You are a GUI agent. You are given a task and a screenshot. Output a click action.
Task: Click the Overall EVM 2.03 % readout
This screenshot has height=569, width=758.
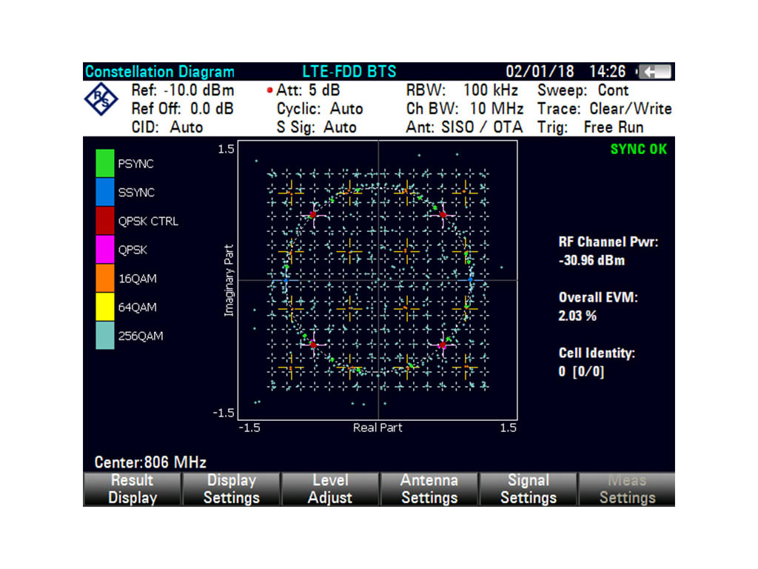pyautogui.click(x=598, y=307)
